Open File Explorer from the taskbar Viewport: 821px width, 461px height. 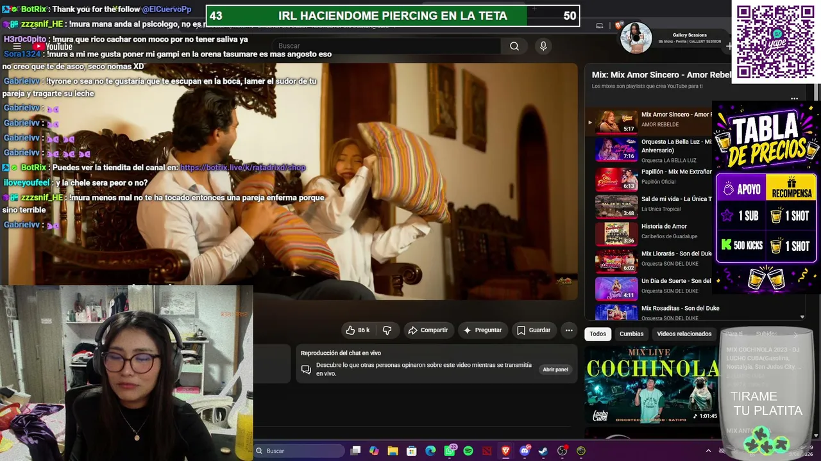click(393, 451)
